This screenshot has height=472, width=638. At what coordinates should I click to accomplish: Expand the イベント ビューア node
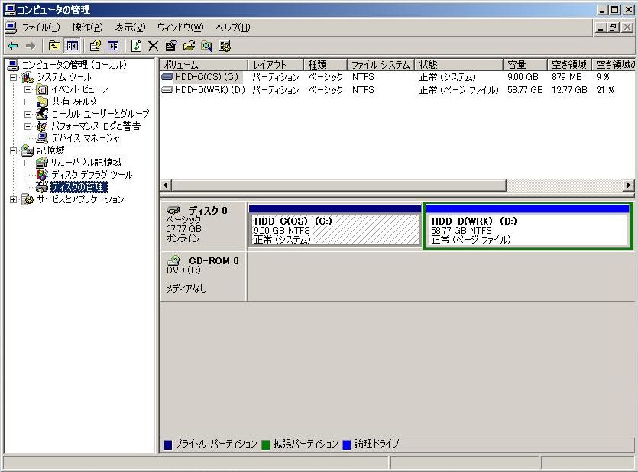(28, 89)
